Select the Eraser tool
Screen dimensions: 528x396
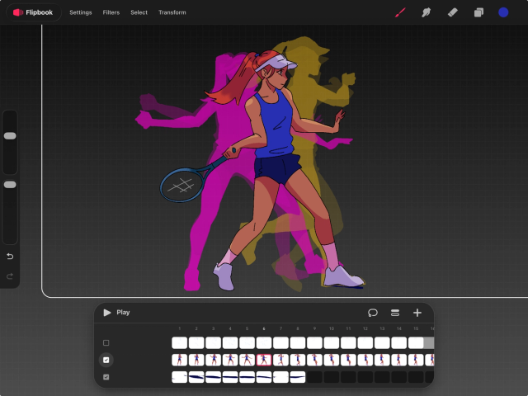[x=452, y=12]
